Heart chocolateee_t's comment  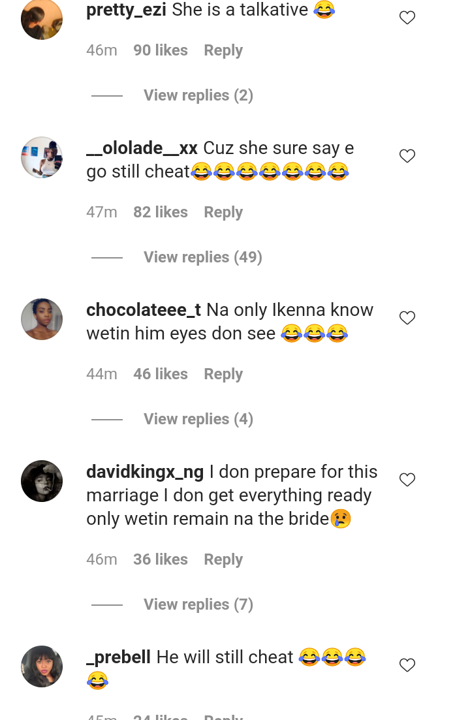tap(407, 318)
